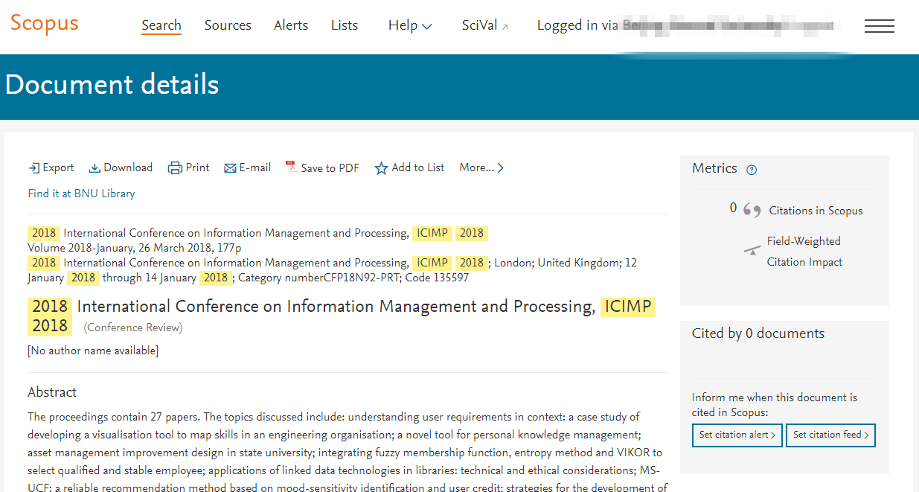Click the Metrics help question icon
The height and width of the screenshot is (492, 919).
click(x=752, y=170)
